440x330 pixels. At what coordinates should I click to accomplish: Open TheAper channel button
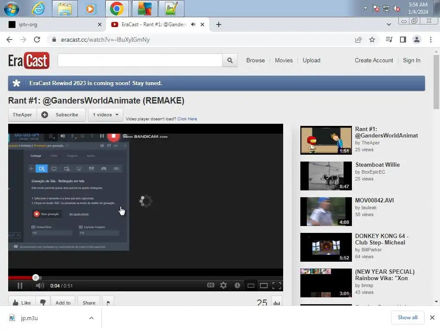[x=22, y=115]
